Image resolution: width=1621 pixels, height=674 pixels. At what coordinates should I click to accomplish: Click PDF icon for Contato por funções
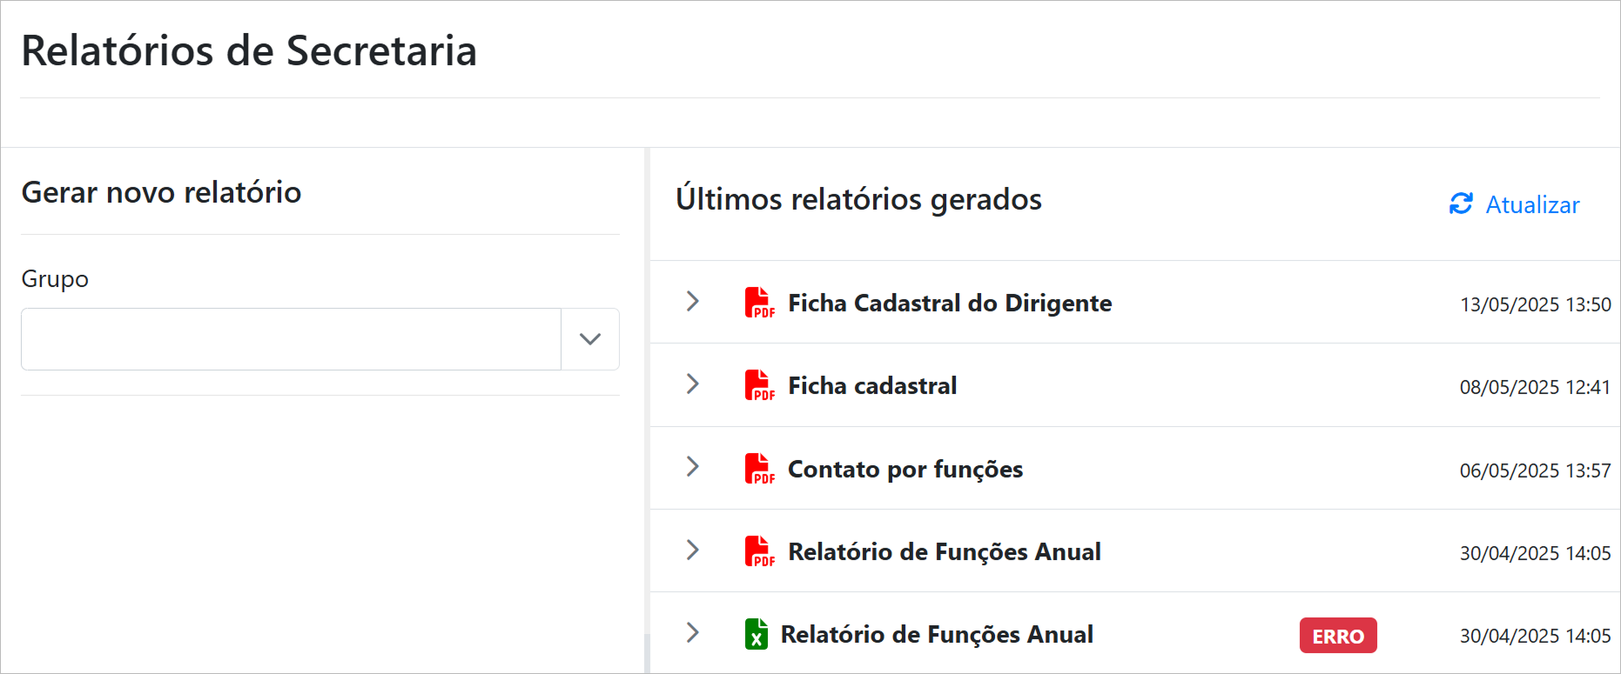coord(758,469)
